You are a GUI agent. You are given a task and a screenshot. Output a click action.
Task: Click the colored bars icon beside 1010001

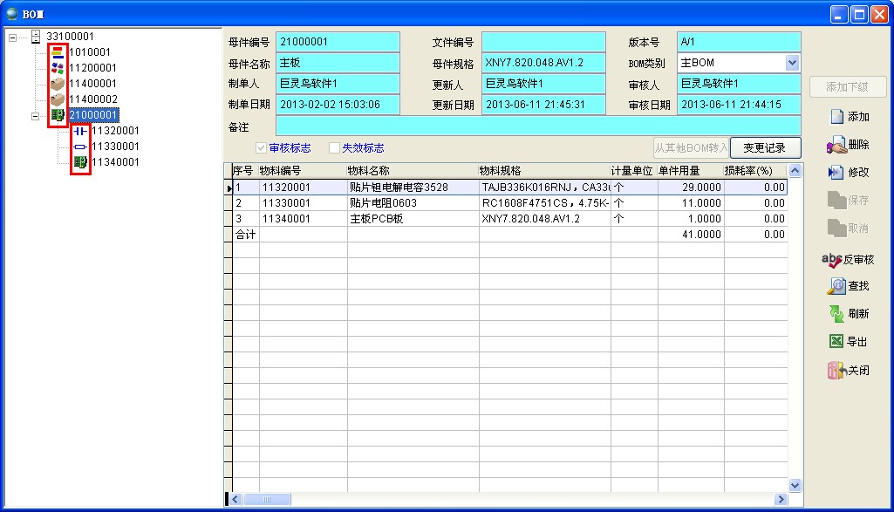pos(58,52)
